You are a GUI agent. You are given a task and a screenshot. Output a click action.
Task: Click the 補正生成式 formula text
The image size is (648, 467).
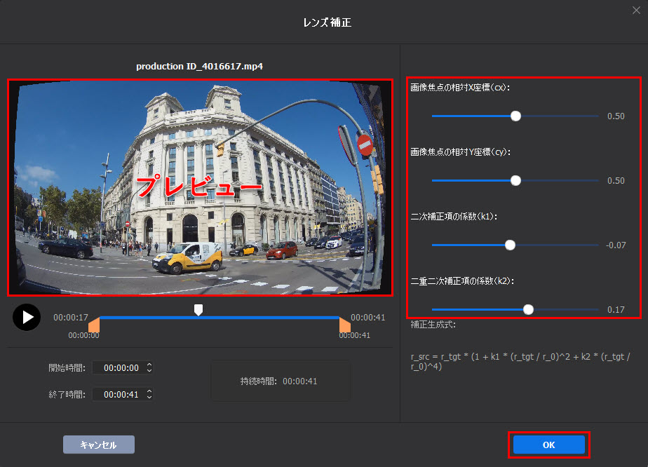(520, 362)
